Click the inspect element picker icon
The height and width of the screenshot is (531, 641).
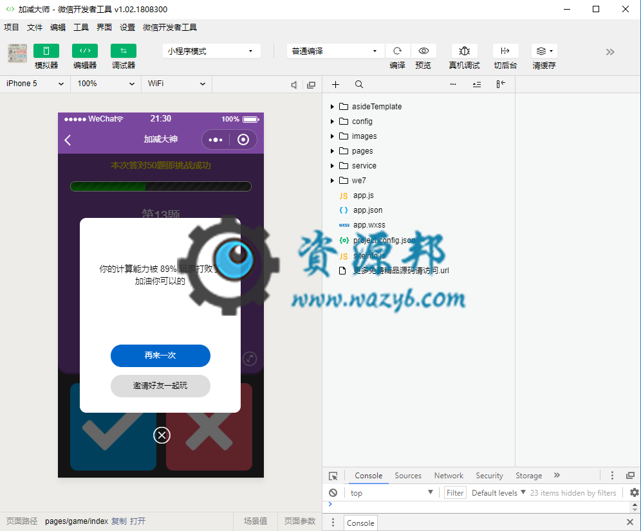333,476
